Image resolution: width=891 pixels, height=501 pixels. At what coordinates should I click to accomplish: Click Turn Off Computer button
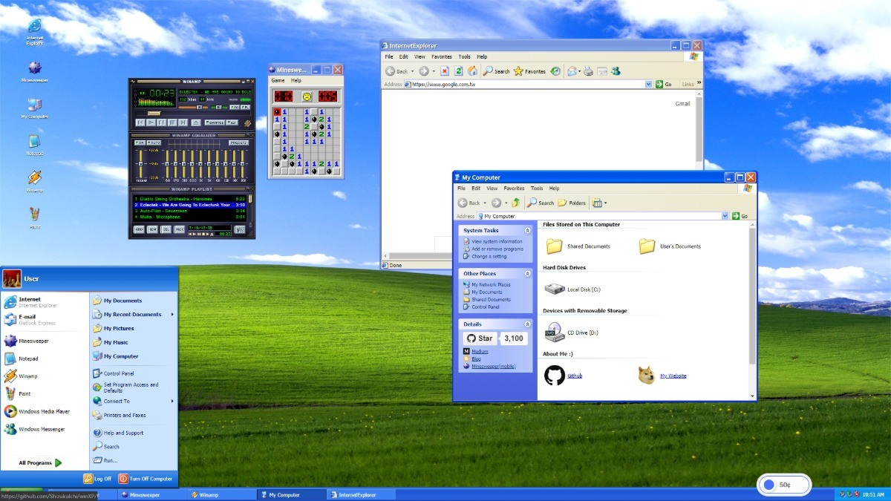(146, 479)
